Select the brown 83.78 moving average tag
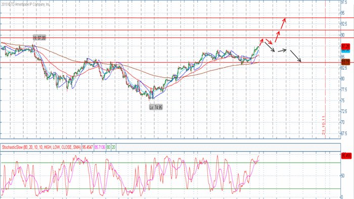Image resolution: width=354 pixels, height=199 pixels. click(345, 62)
